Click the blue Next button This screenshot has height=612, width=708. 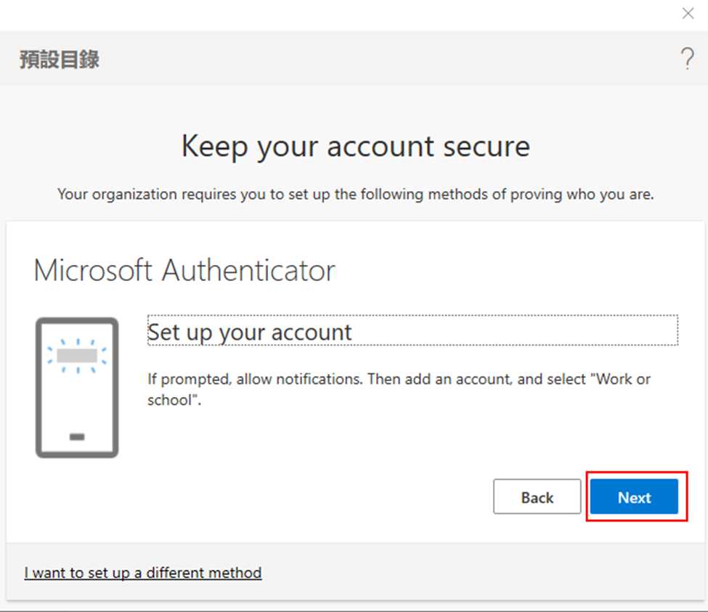pos(634,497)
